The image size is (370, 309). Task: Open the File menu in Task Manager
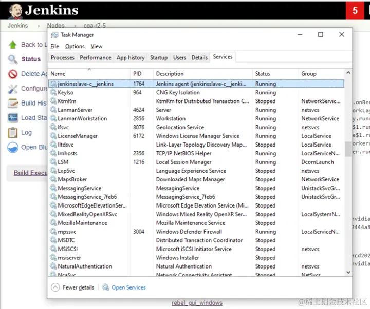[x=54, y=46]
